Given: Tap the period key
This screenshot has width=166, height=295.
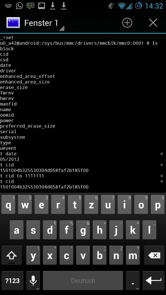Looking at the screenshot, I should (x=133, y=281).
